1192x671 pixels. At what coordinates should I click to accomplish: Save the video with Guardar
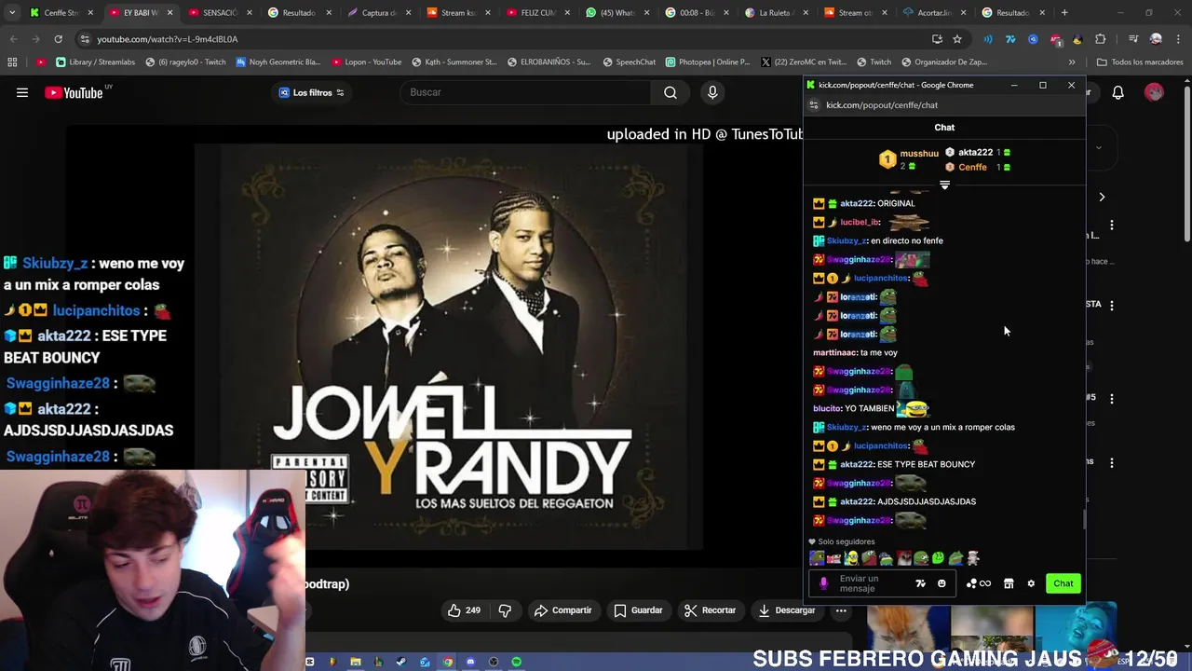[638, 610]
